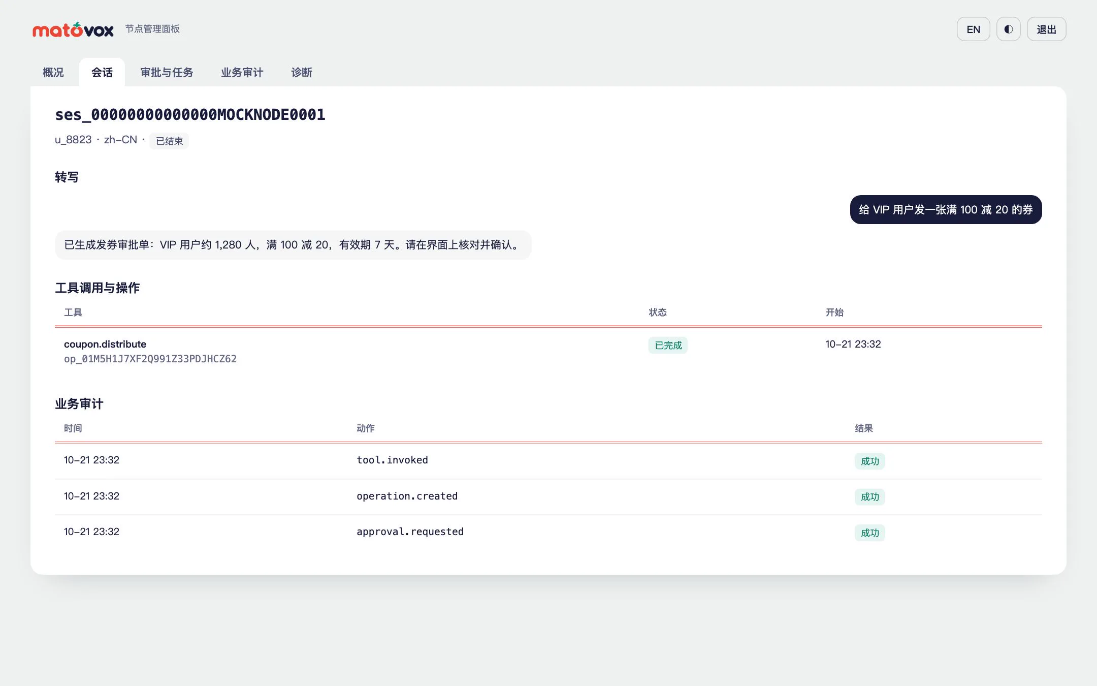Click the 节点管理面板 subtitle
Screen dimensions: 1097x686
click(152, 29)
